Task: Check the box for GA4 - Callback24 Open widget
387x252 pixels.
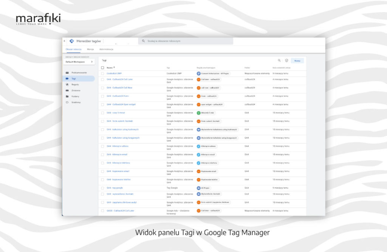Action: [102, 104]
